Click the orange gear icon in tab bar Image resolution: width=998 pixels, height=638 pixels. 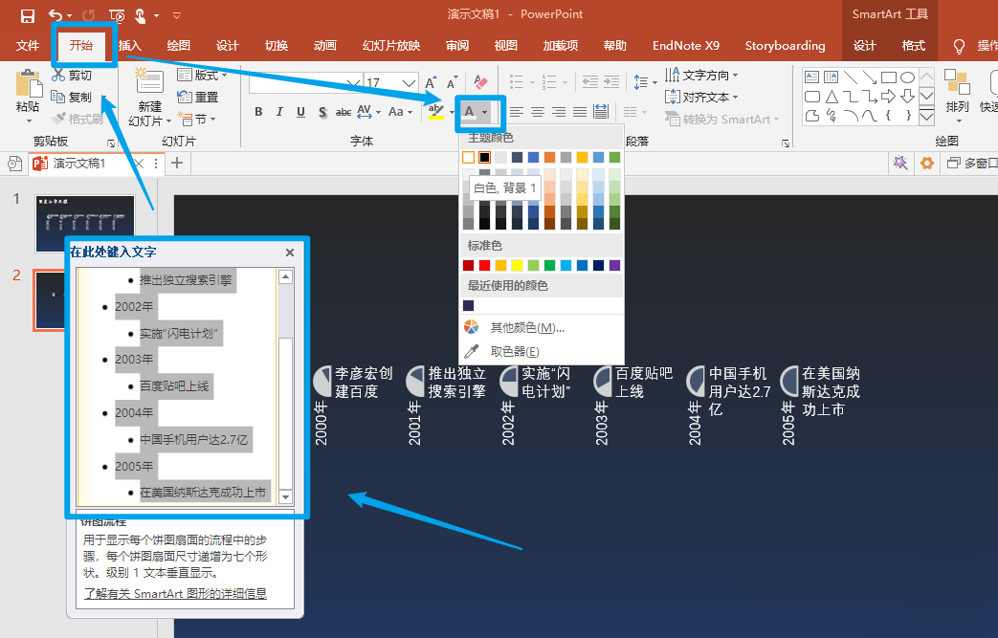point(926,164)
